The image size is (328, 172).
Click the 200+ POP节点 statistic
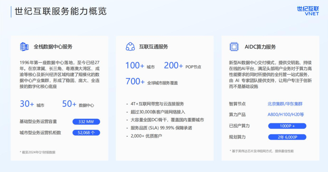coord(182,66)
